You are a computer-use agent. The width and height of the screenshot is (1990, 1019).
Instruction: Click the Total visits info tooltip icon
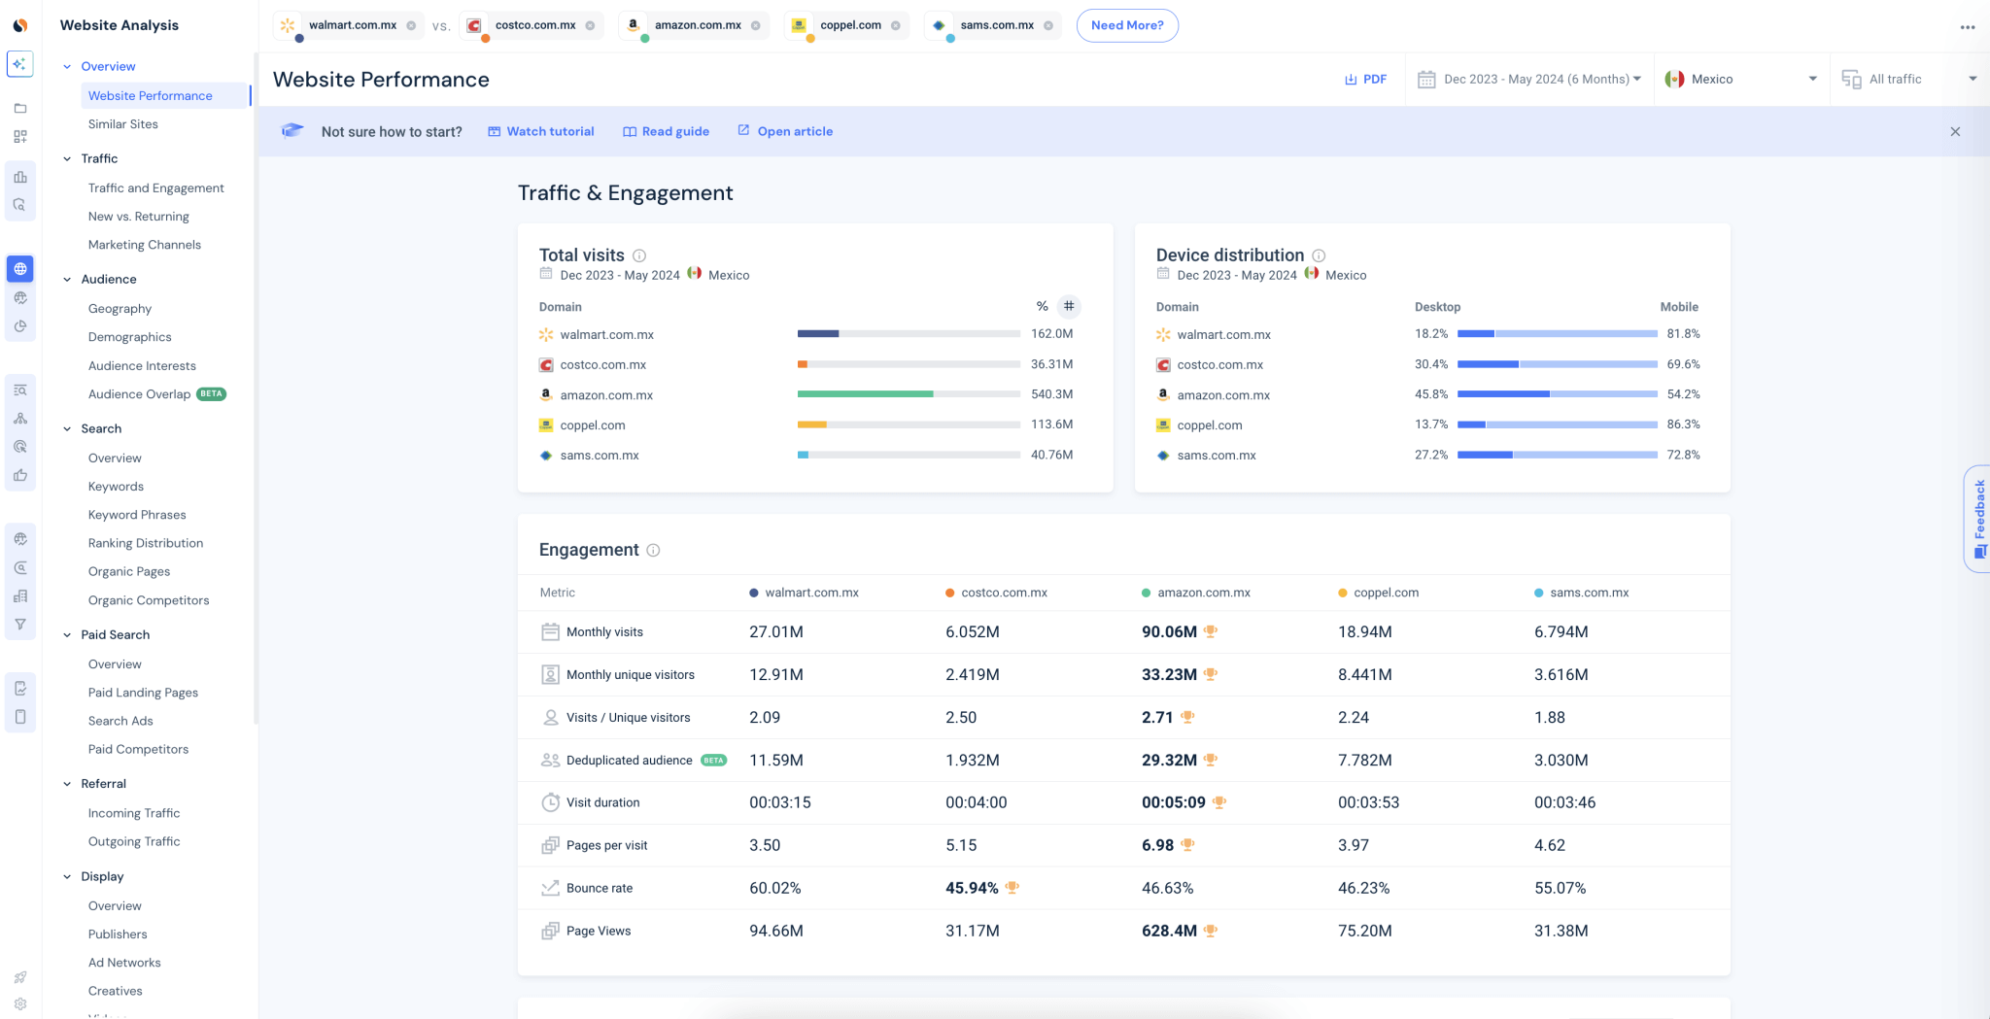tap(638, 255)
